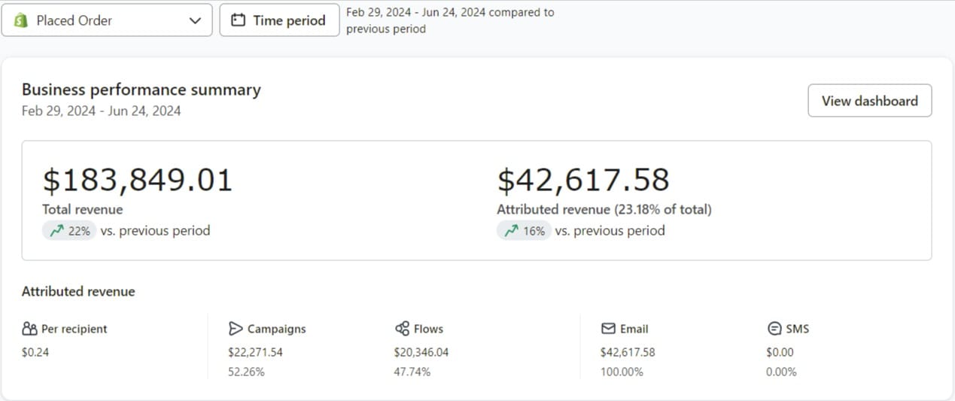955x401 pixels.
Task: Click the $42,617.58 attributed revenue figure
Action: [x=583, y=181]
